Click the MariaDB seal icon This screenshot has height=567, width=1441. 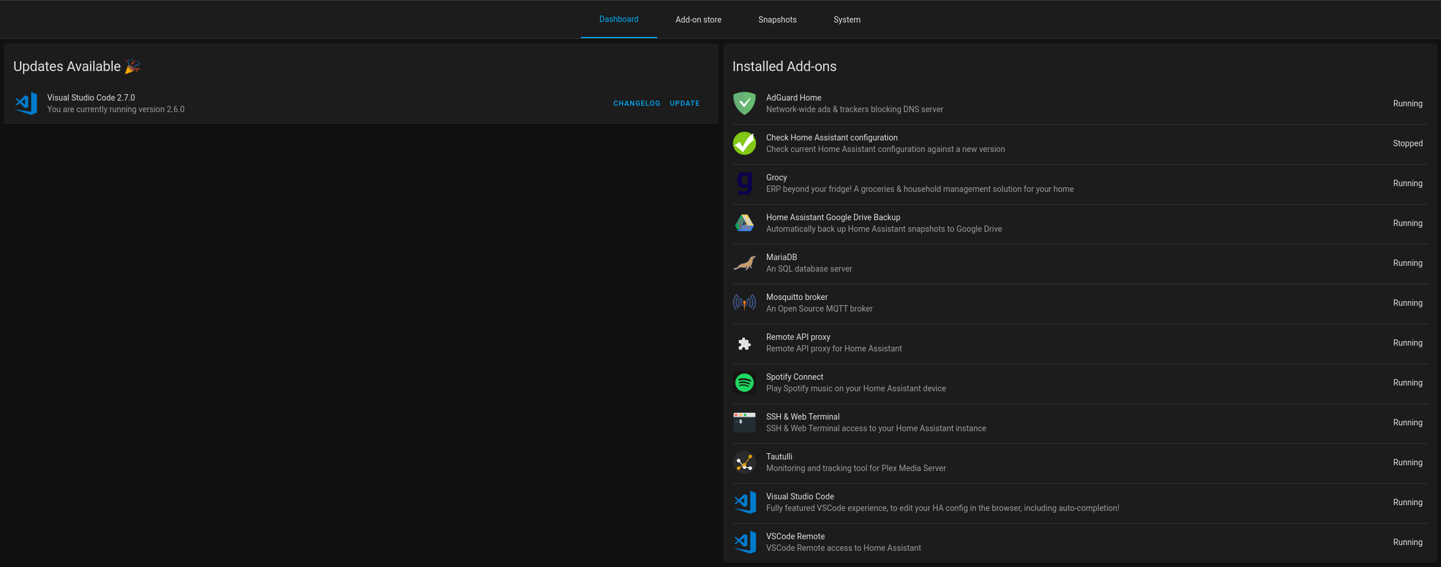[x=744, y=263]
